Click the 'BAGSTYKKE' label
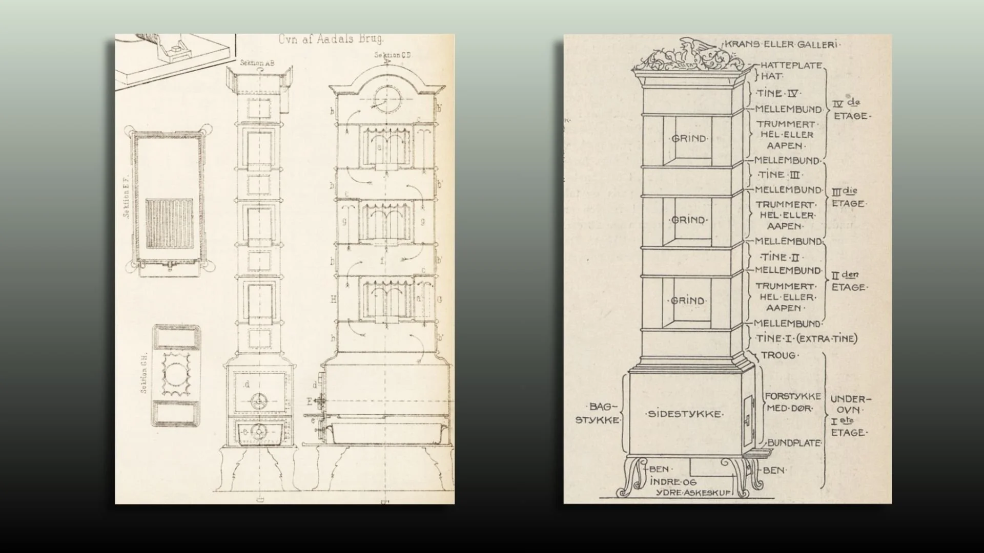984x553 pixels. point(598,413)
